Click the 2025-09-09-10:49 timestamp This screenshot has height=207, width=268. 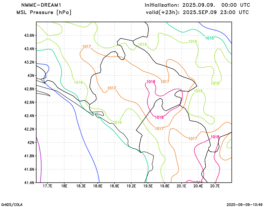pos(245,205)
